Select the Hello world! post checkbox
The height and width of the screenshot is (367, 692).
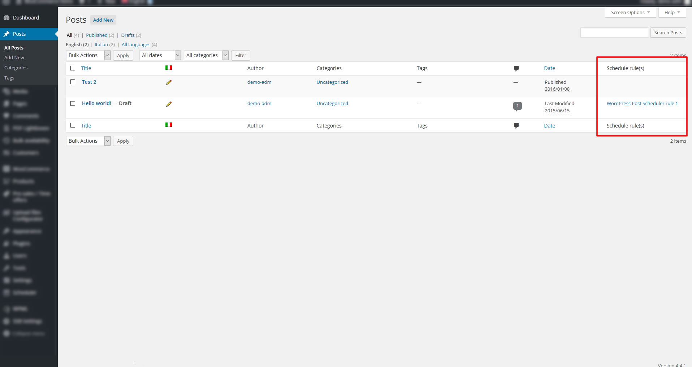point(73,103)
